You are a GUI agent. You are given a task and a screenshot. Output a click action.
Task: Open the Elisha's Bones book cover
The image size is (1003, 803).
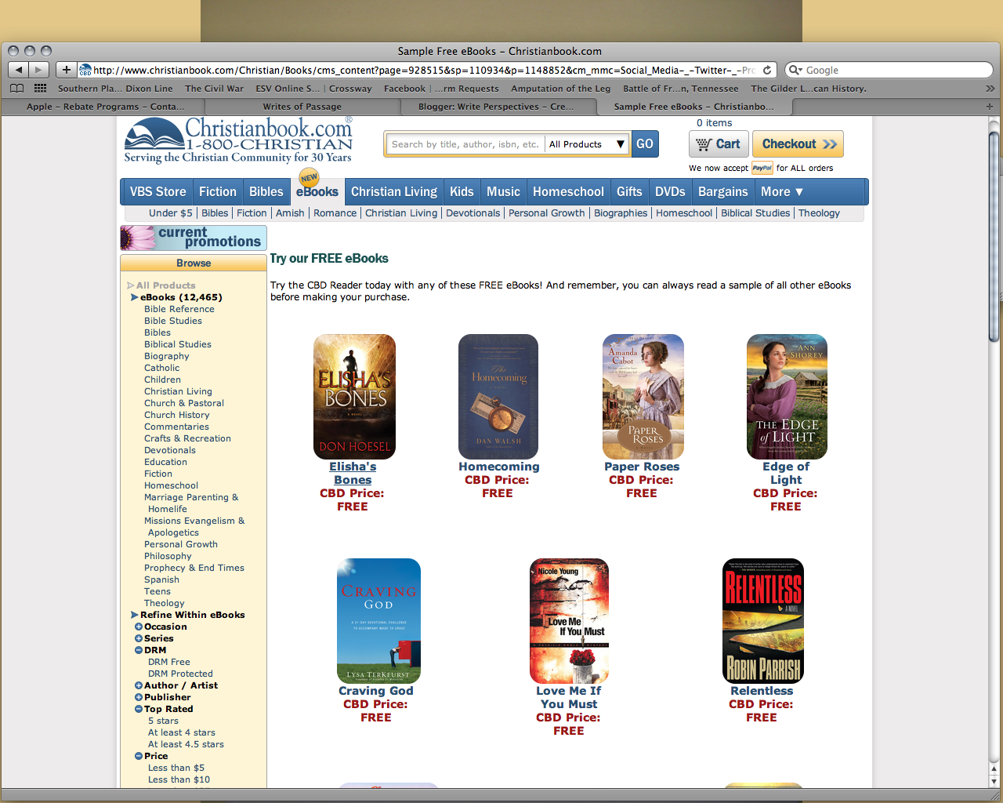(354, 397)
